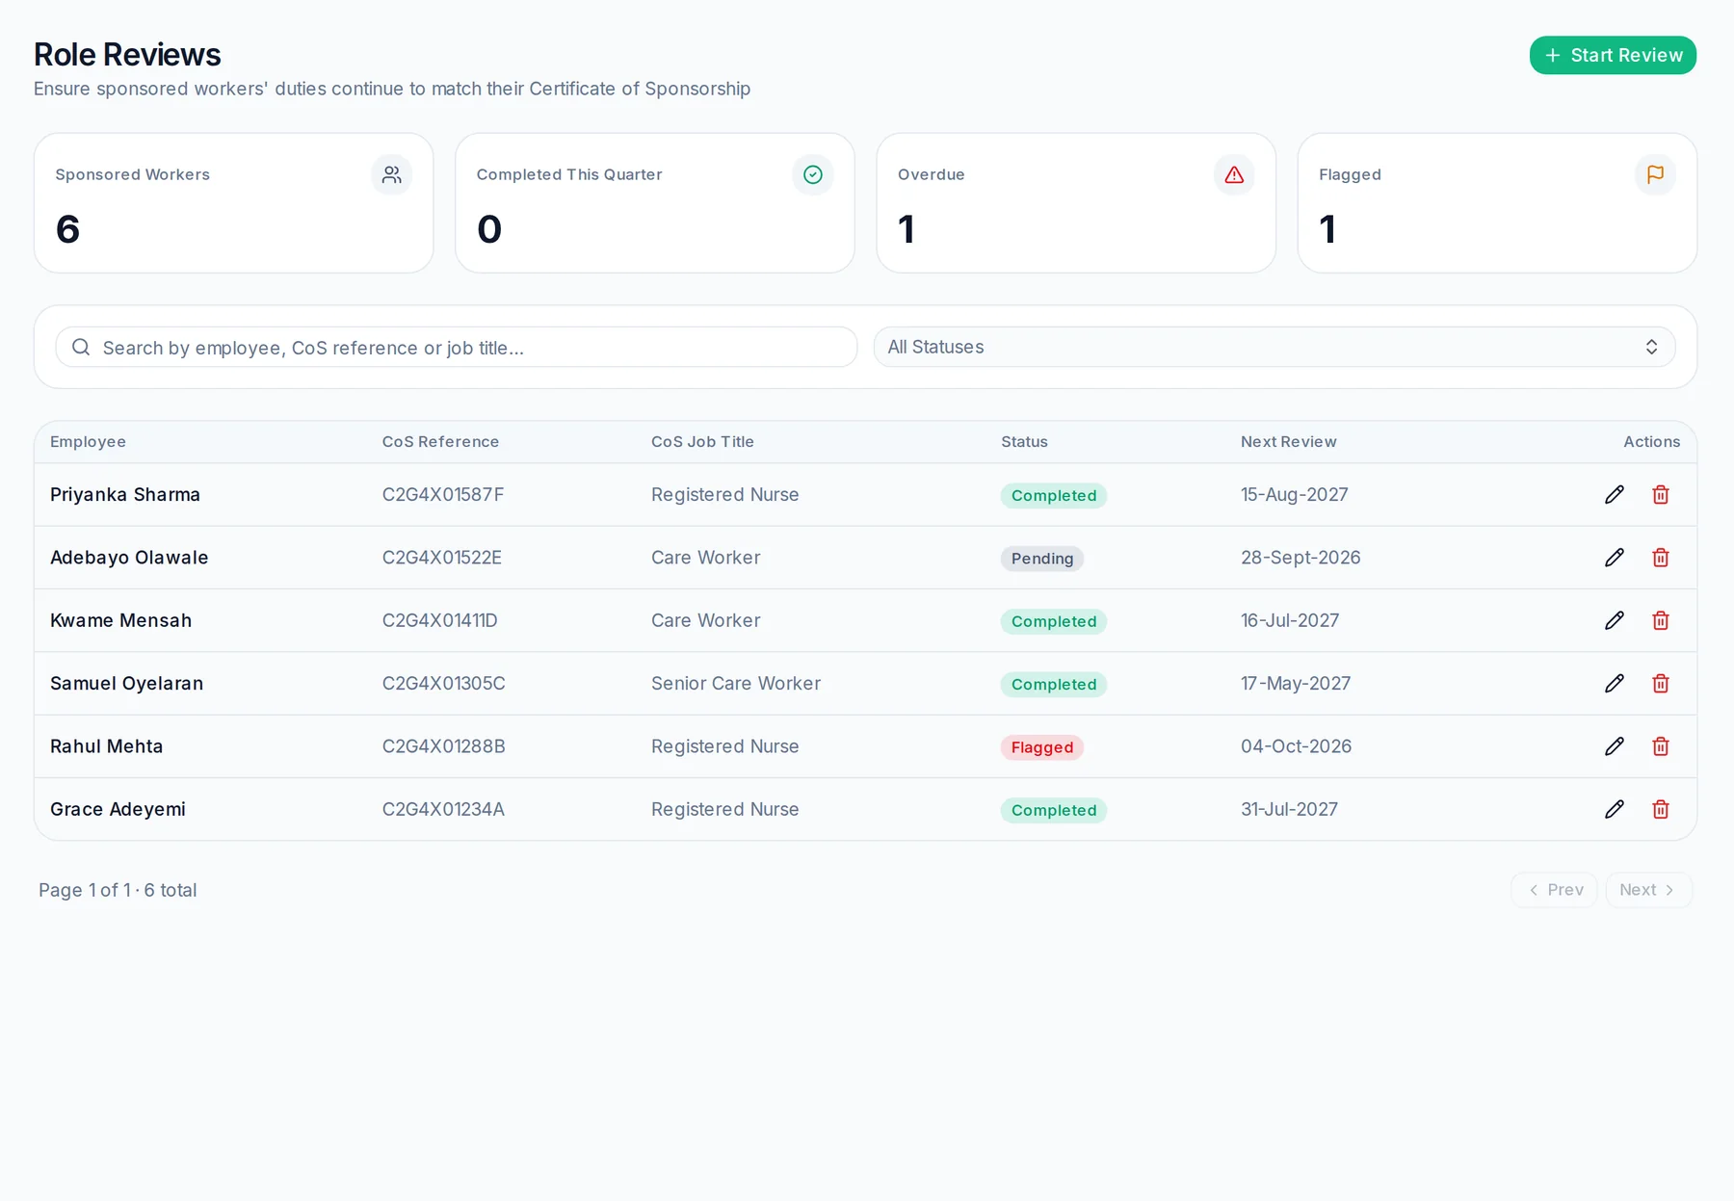1734x1201 pixels.
Task: Edit Samuel Oyelaran's review with the pencil icon
Action: [x=1615, y=683]
